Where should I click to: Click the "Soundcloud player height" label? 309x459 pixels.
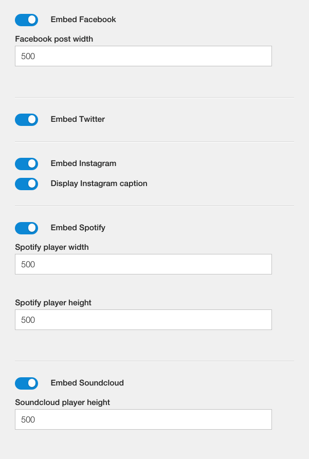click(x=62, y=402)
